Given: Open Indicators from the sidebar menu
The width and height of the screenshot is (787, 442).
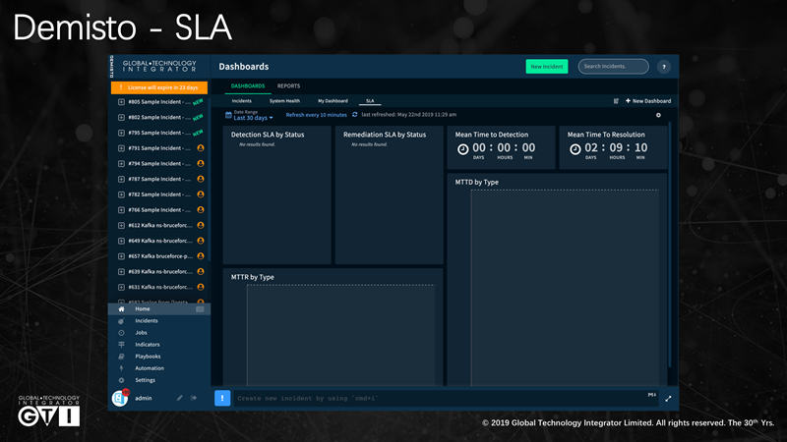Looking at the screenshot, I should pos(147,345).
